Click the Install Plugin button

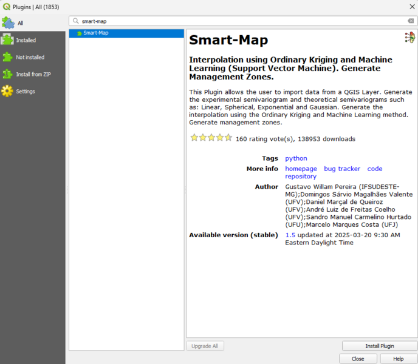point(379,346)
